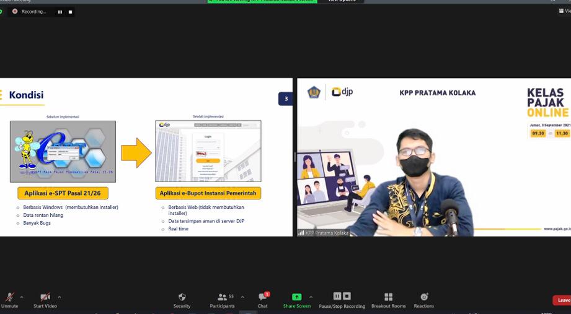Stop recording from the bottom toolbar
Viewport: 571px width, 314px height.
(x=347, y=297)
